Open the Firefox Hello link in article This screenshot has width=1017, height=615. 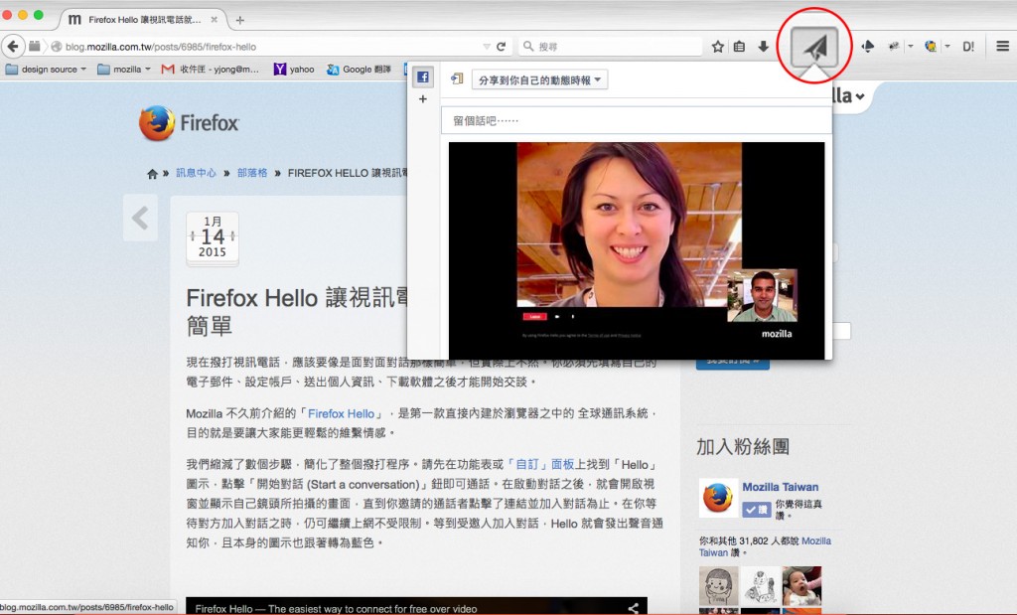tap(342, 414)
